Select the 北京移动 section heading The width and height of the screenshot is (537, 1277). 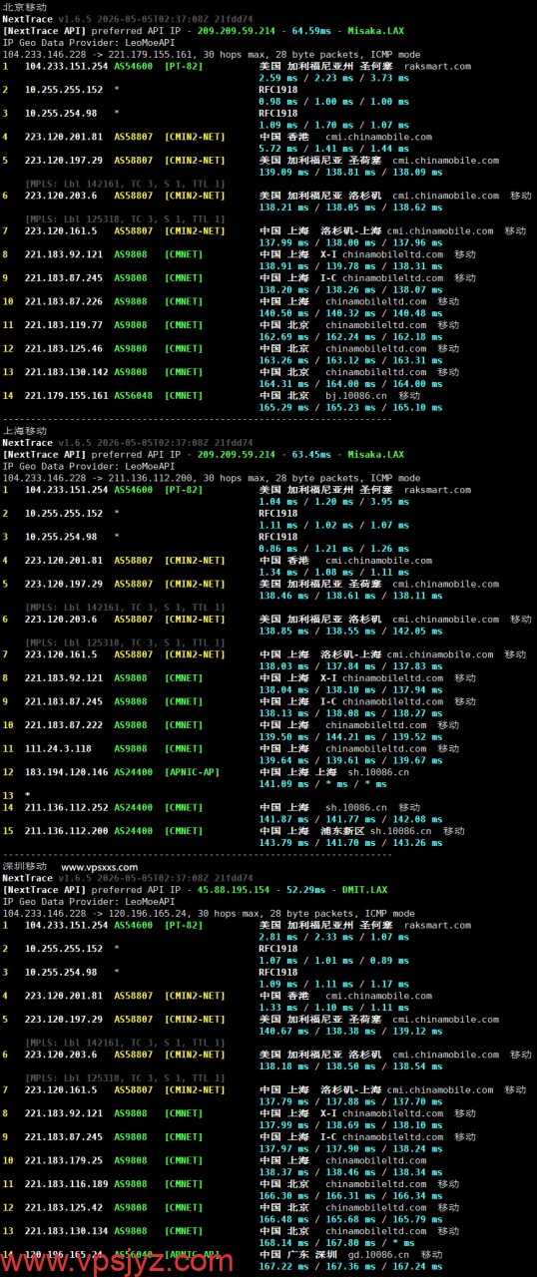pyautogui.click(x=24, y=7)
